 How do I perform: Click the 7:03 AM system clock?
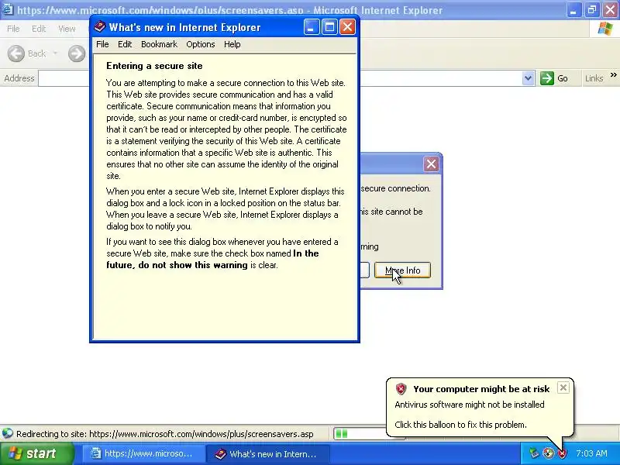click(x=591, y=453)
